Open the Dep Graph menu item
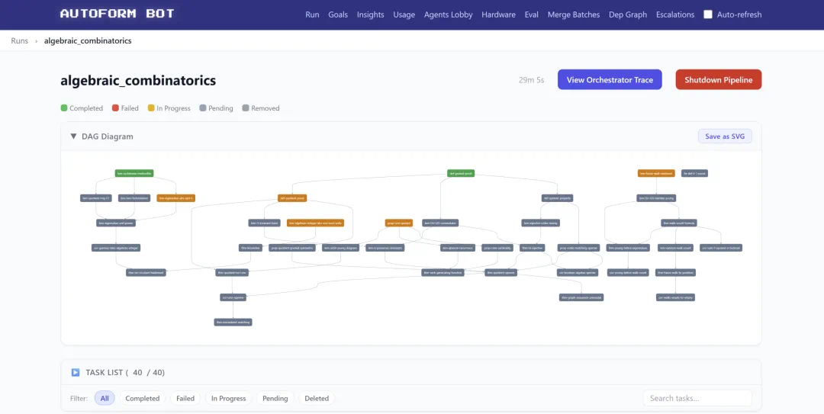The width and height of the screenshot is (824, 414). point(628,14)
